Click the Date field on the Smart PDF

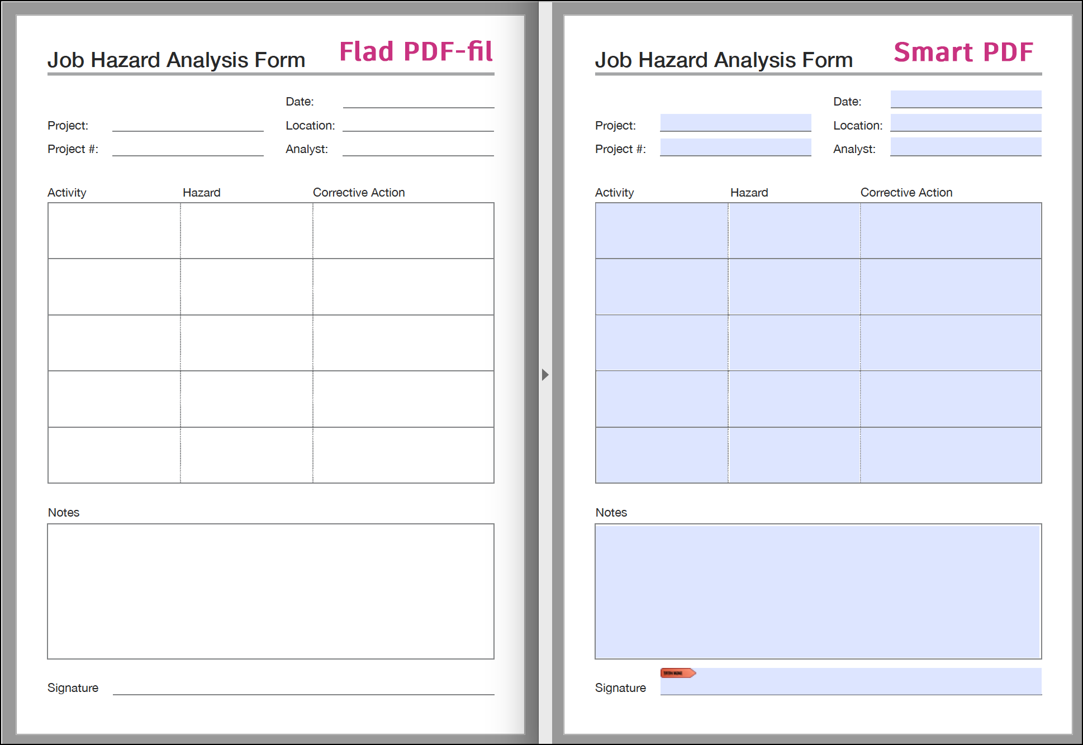coord(965,99)
